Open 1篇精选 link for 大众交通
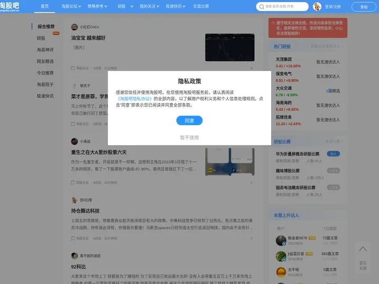379x284 pixels. point(333,91)
